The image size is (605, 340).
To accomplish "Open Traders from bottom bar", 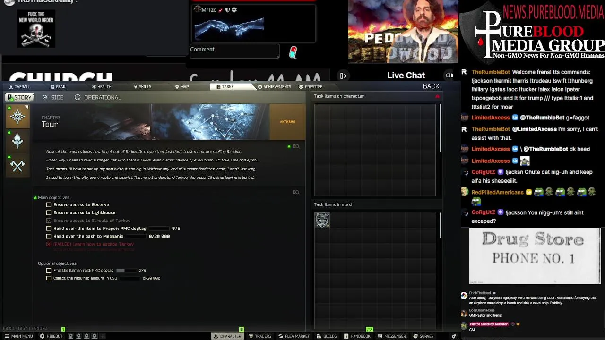I will [x=259, y=336].
